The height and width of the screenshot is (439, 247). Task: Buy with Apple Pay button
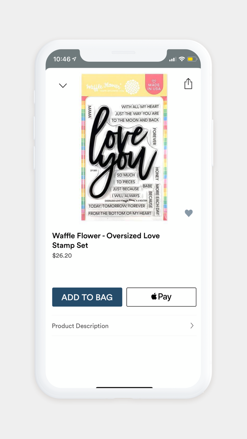point(161,297)
